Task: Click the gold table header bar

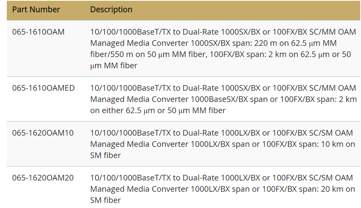Action: [184, 10]
